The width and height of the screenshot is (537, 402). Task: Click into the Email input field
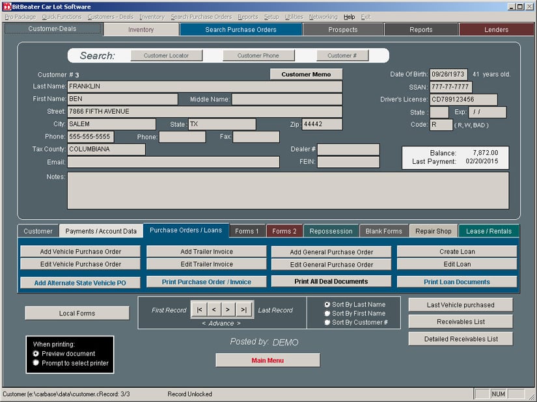pos(173,162)
